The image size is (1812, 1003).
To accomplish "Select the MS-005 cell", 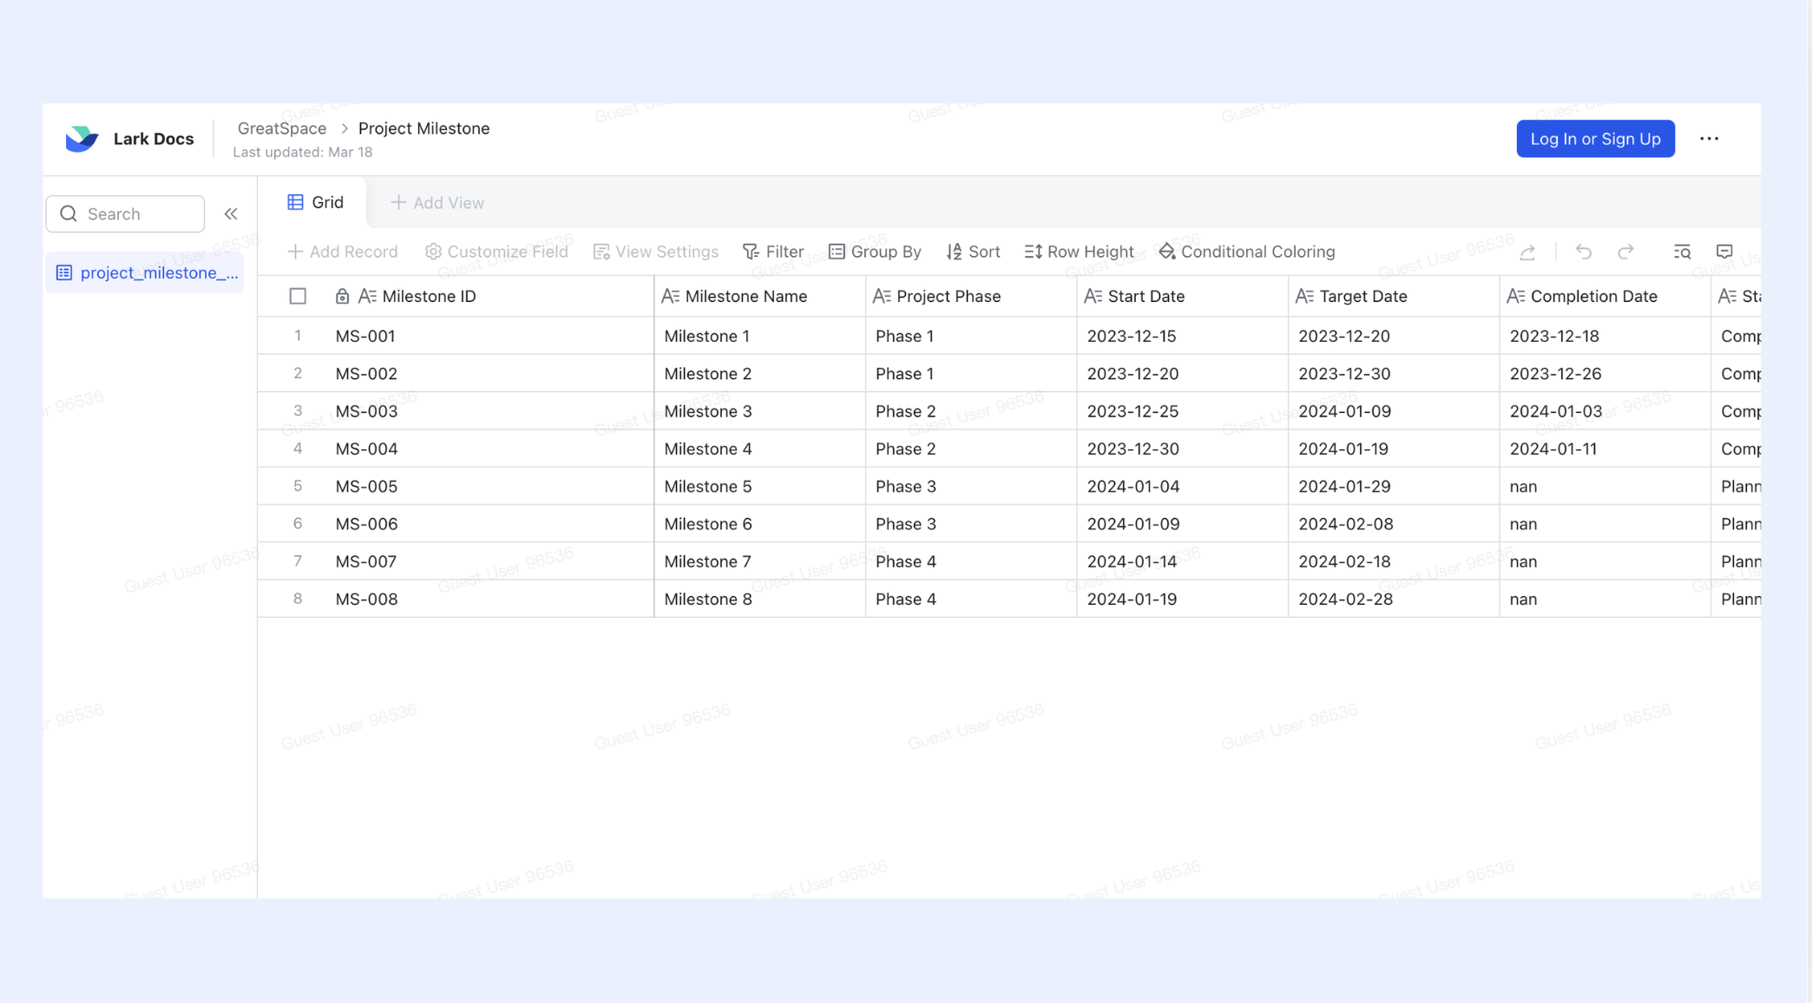I will tap(489, 486).
